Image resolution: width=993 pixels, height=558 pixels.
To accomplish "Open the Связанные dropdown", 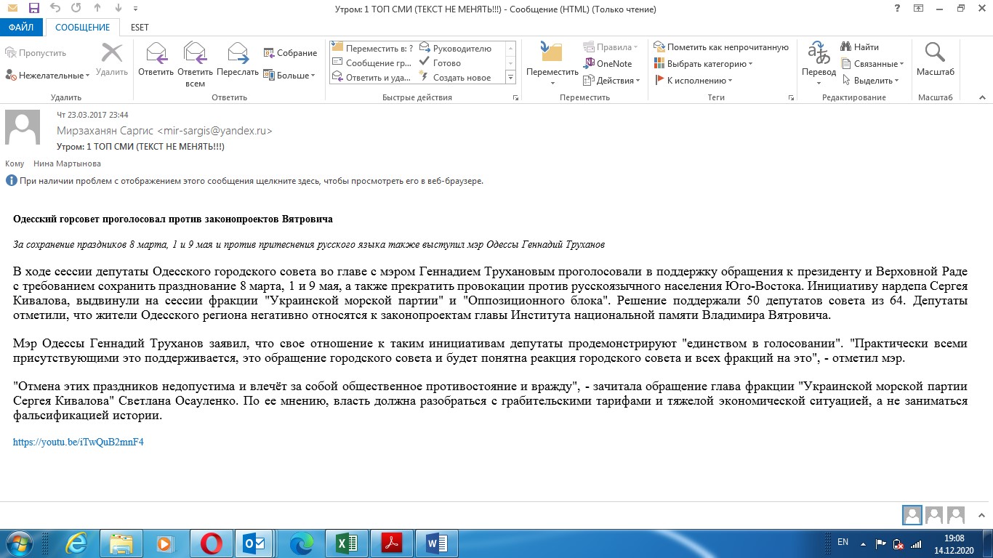I will [x=873, y=64].
